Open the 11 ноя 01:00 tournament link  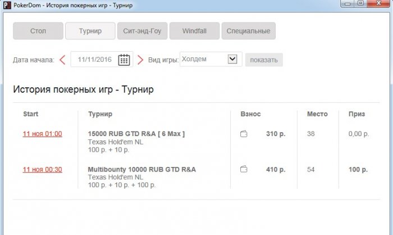(x=42, y=134)
